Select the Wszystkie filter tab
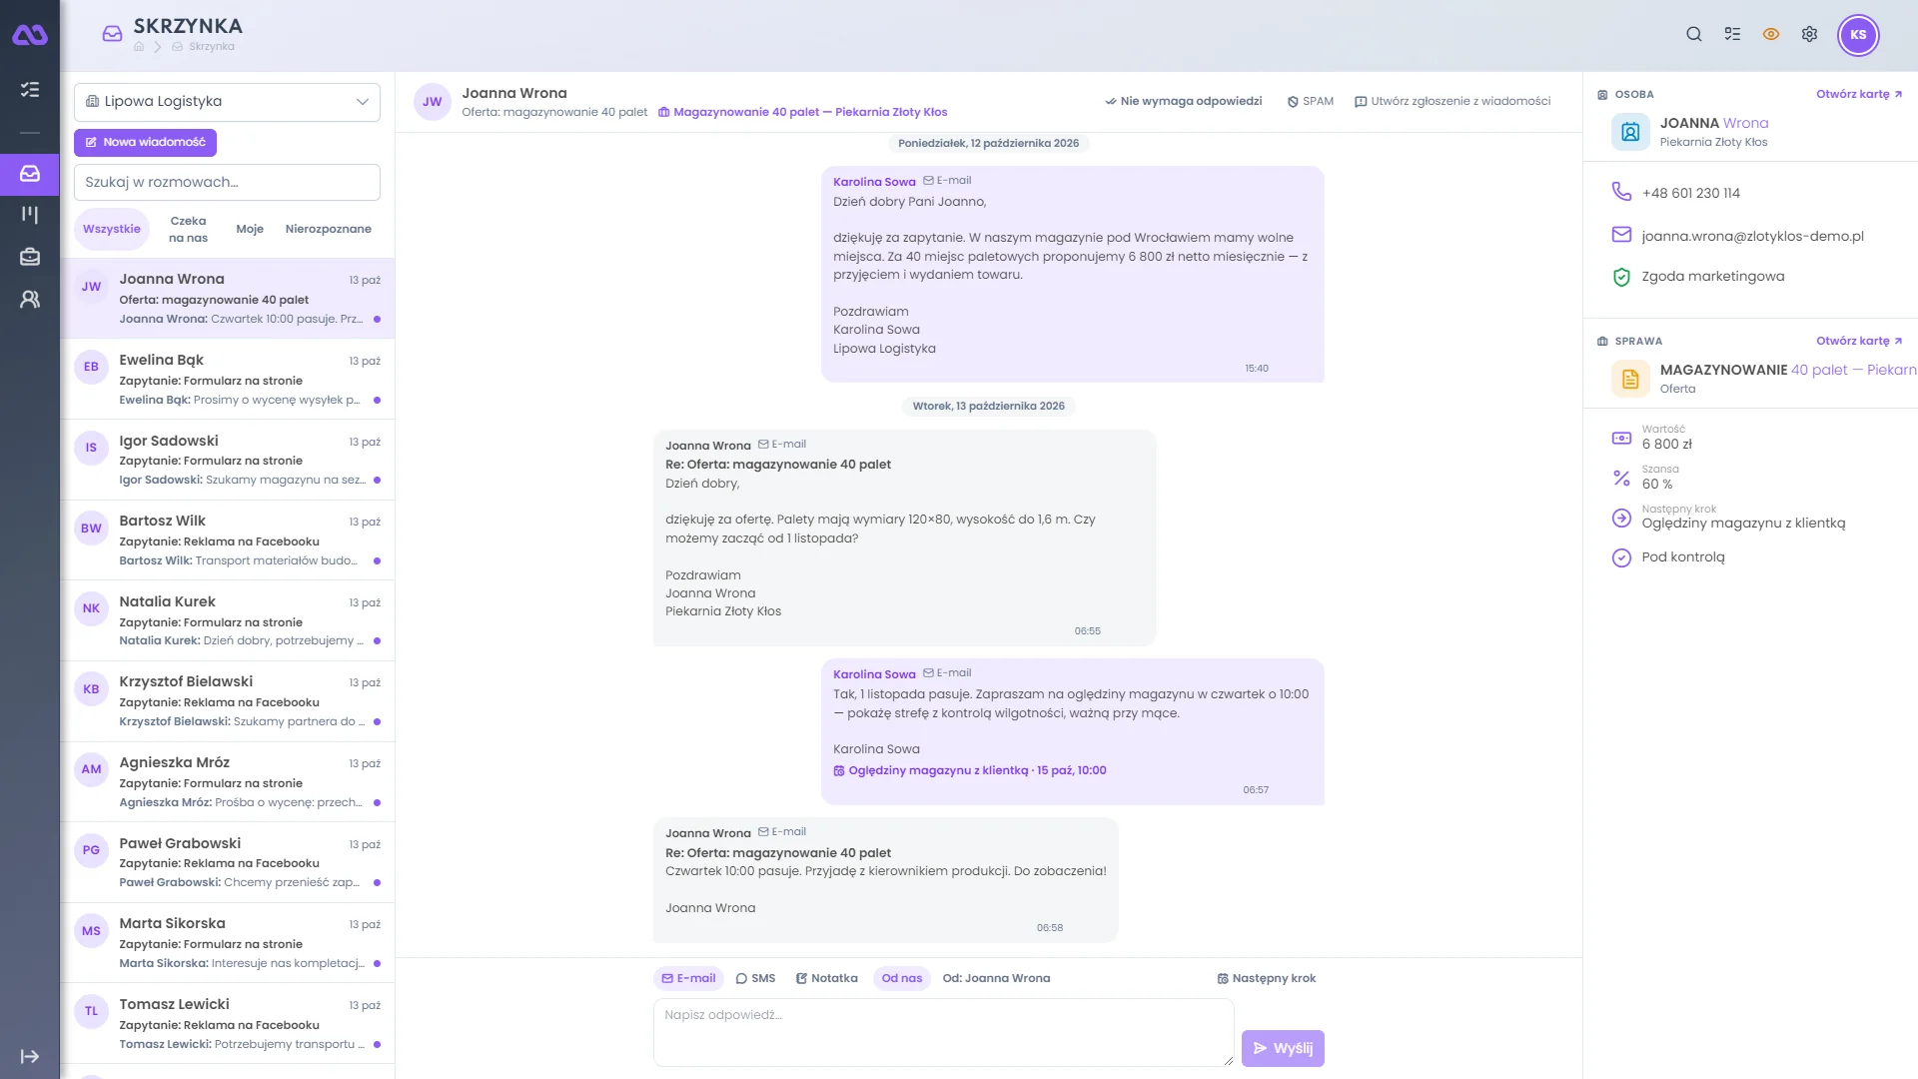1918x1079 pixels. pyautogui.click(x=112, y=229)
